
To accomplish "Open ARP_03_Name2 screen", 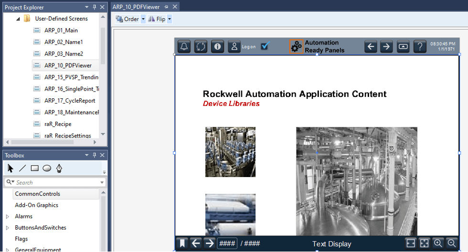I will point(64,53).
